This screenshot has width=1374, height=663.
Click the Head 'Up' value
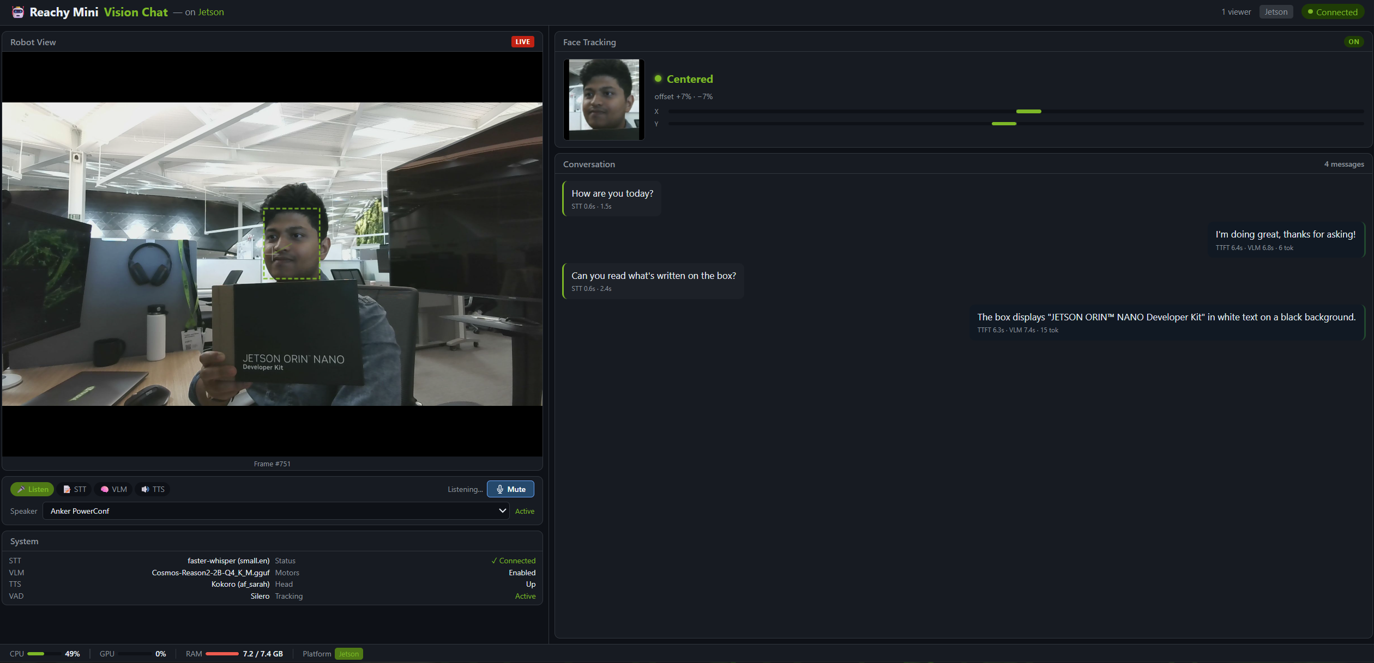[531, 584]
